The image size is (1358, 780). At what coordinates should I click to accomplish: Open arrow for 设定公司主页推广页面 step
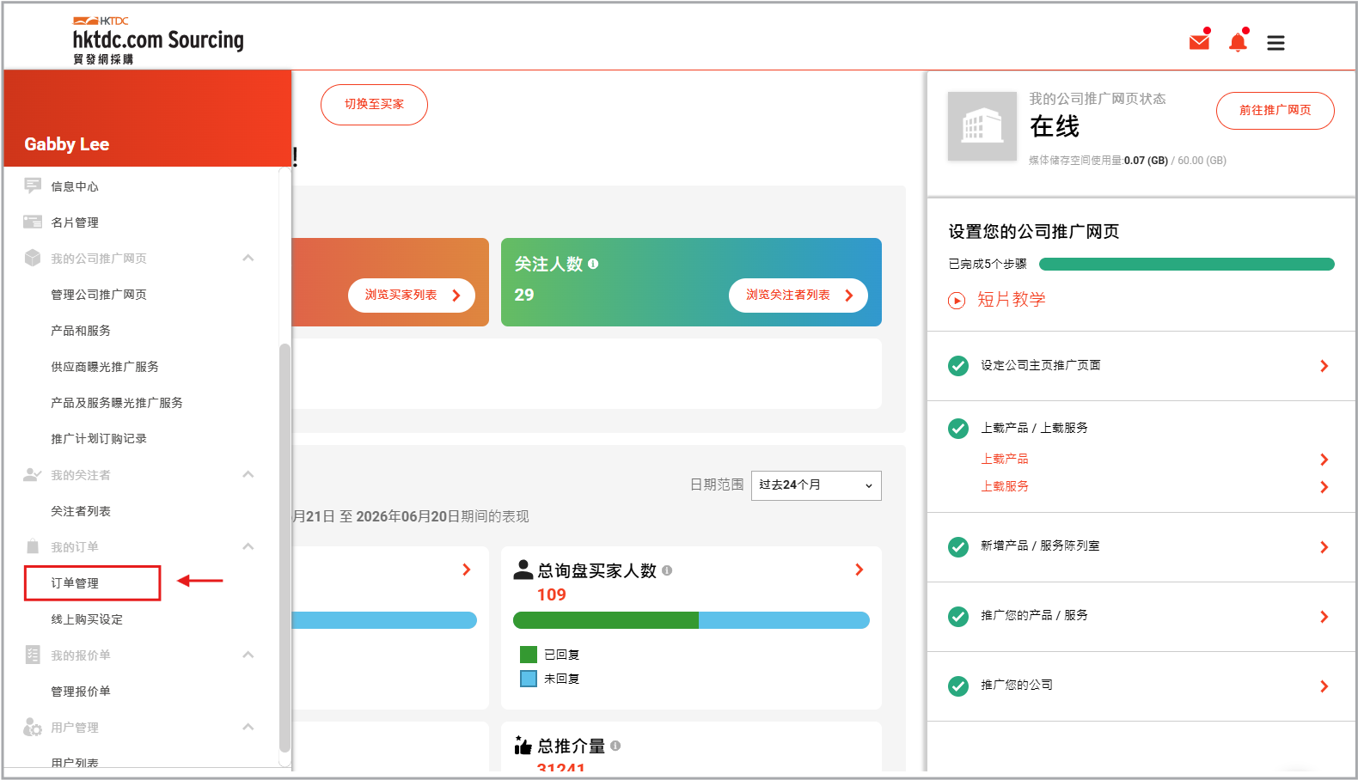[x=1324, y=366]
